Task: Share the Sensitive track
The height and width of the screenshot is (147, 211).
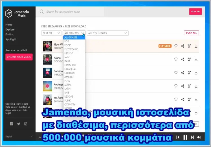Action: [183, 73]
